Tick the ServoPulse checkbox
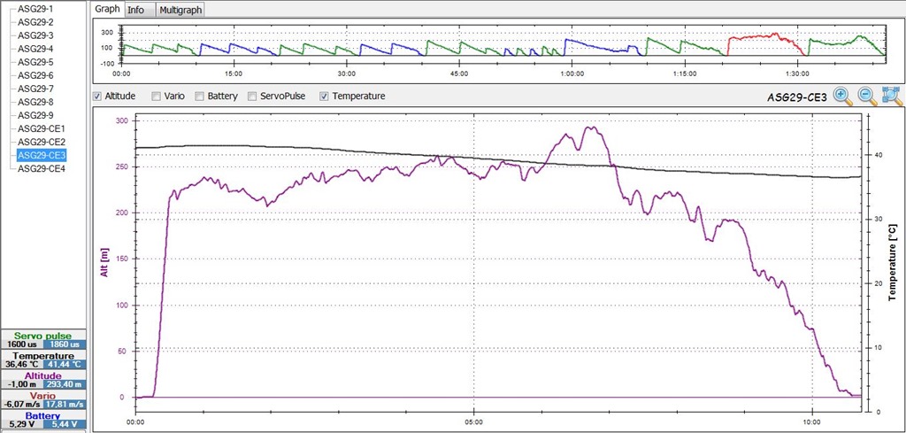This screenshot has width=906, height=433. point(254,96)
